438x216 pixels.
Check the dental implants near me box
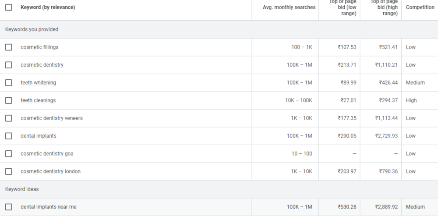click(x=8, y=207)
